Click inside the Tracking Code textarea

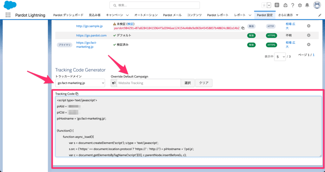189,126
